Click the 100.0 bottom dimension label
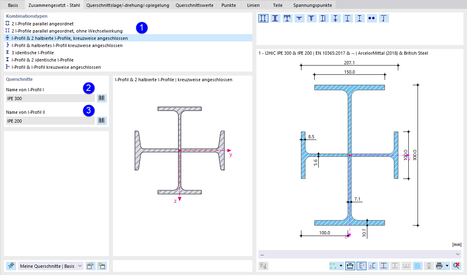 [x=325, y=233]
